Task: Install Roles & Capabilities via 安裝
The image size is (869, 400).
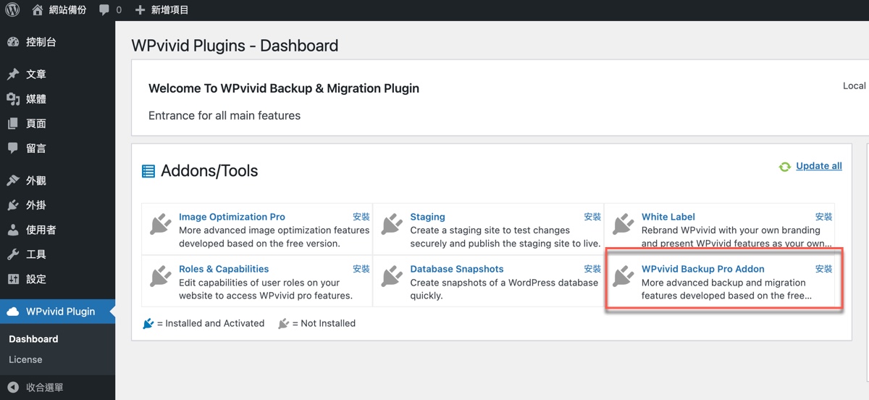Action: 361,269
